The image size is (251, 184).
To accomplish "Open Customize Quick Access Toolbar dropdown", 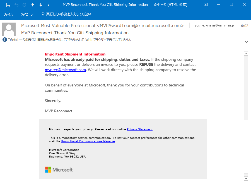I will point(49,5).
